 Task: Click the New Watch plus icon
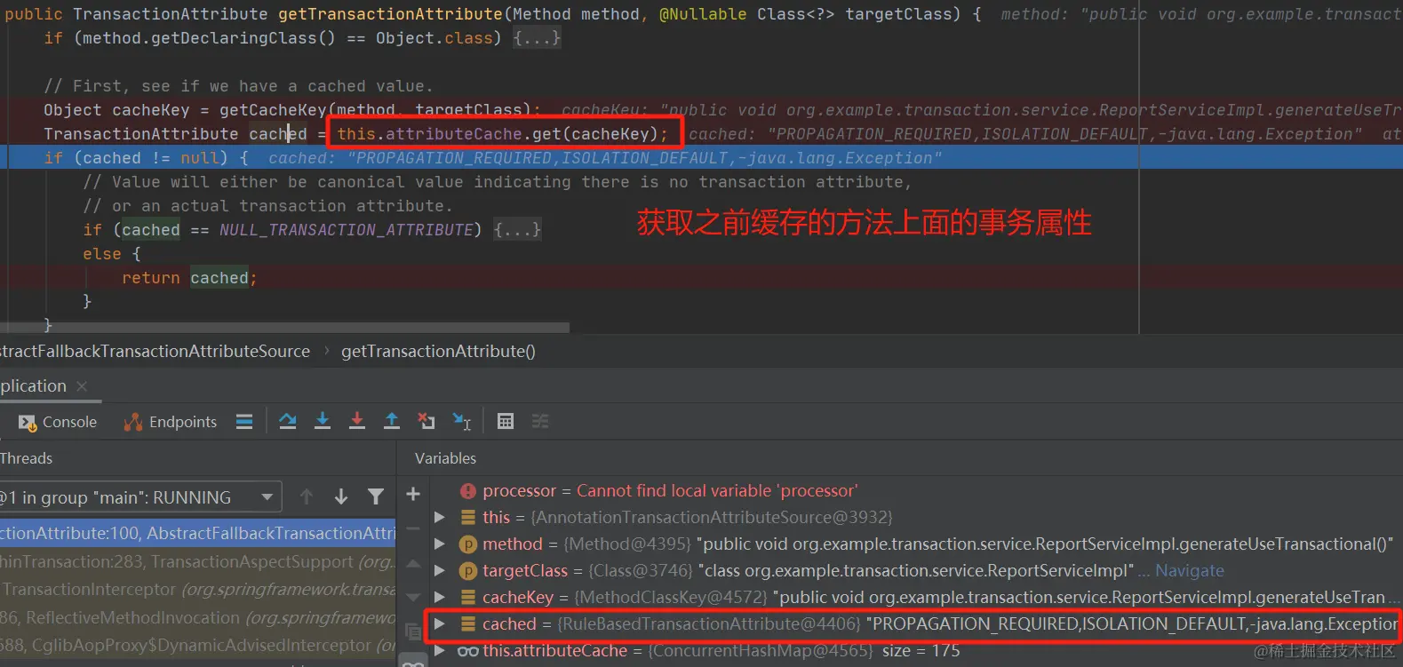point(413,494)
